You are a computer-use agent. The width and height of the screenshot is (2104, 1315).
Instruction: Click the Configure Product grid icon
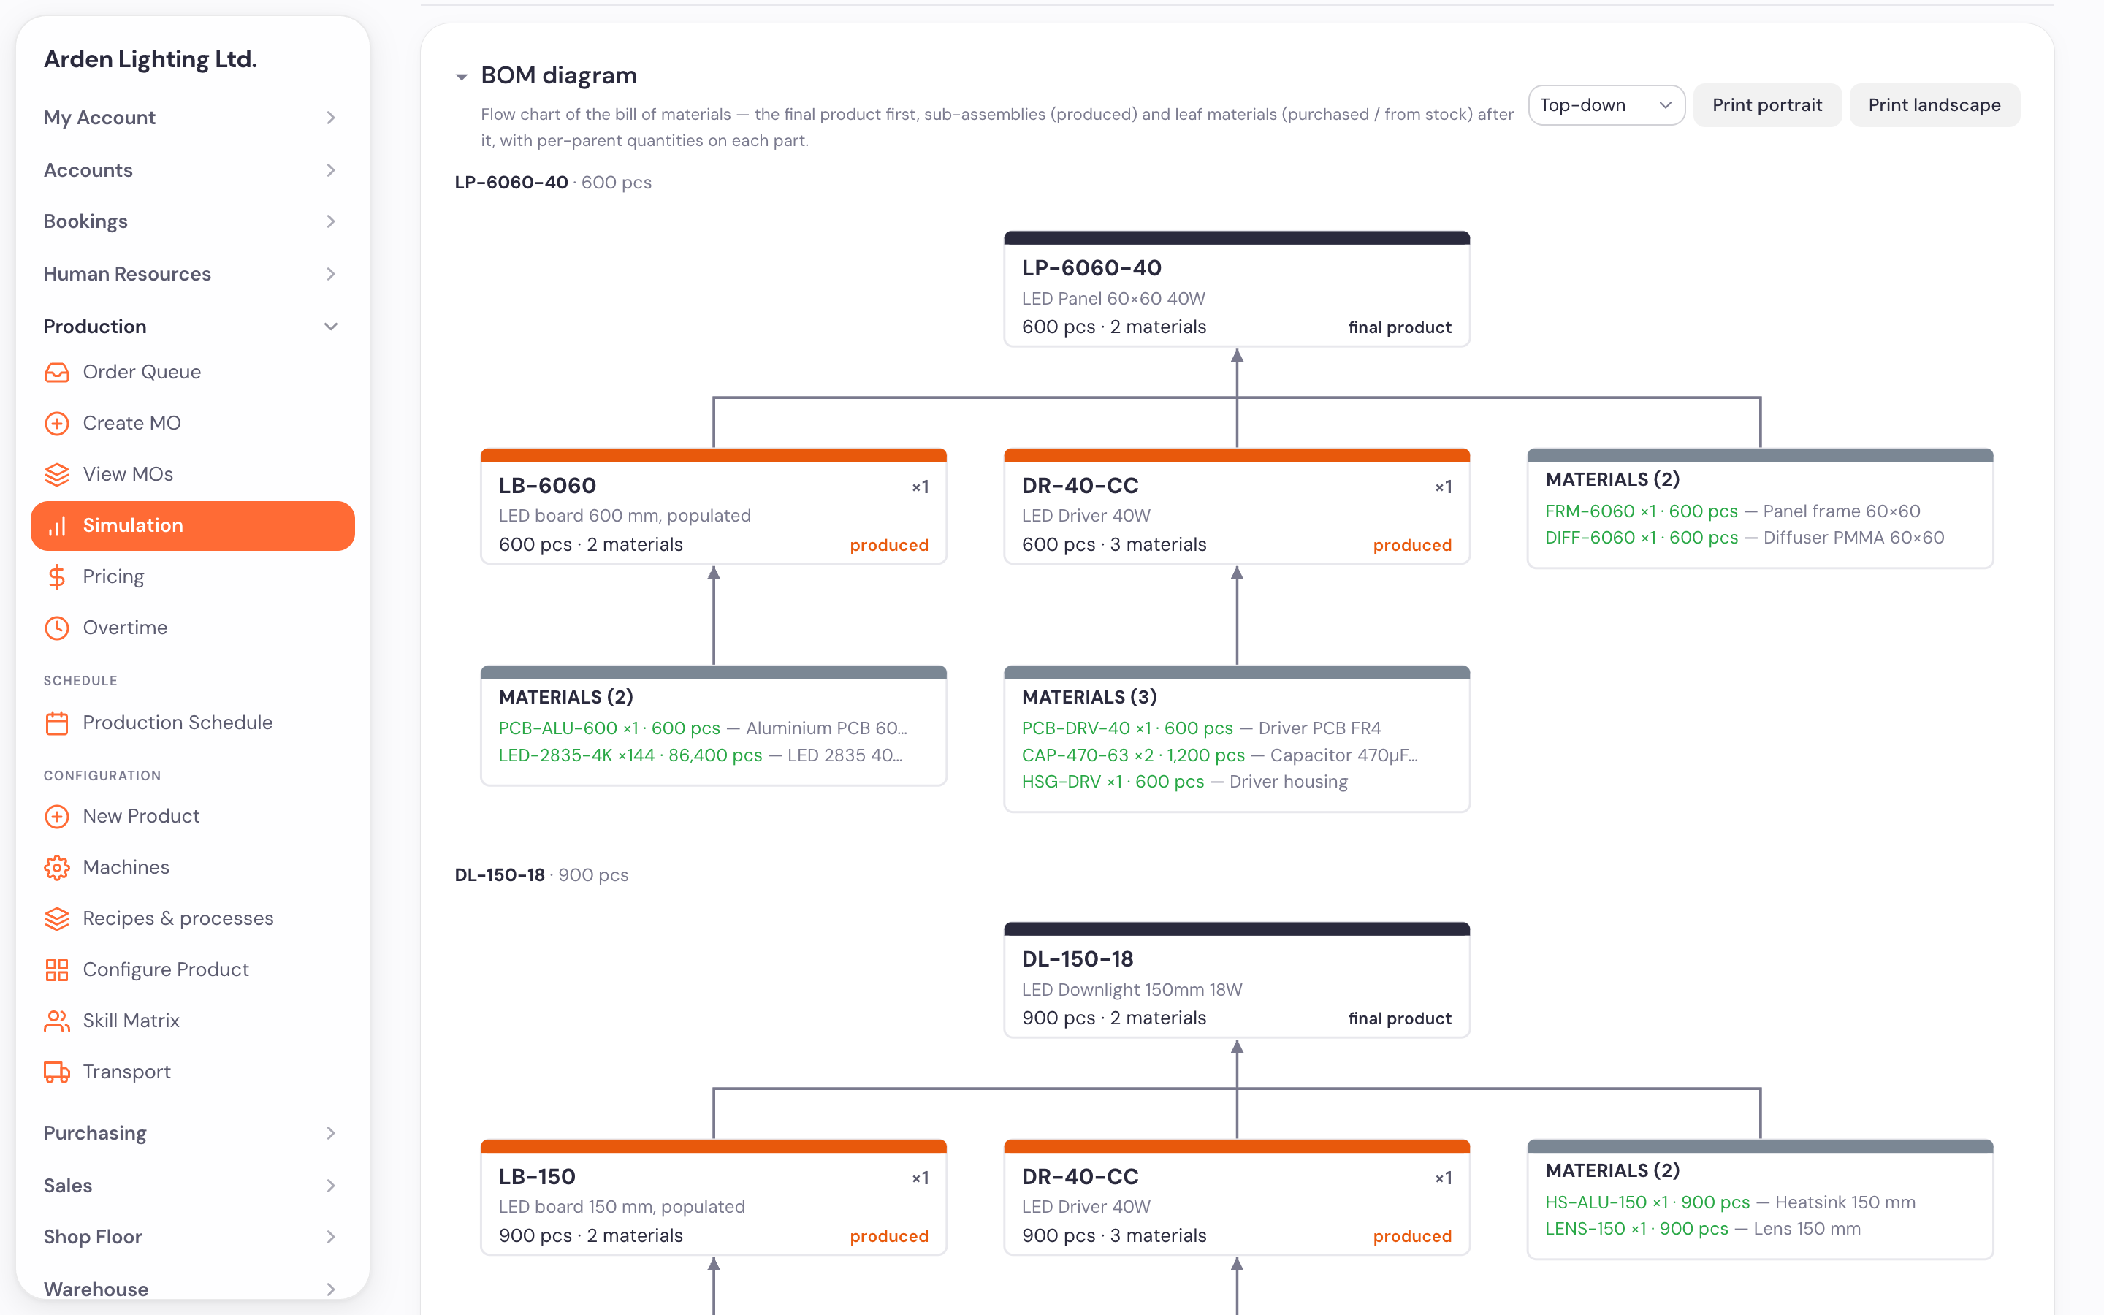click(56, 969)
